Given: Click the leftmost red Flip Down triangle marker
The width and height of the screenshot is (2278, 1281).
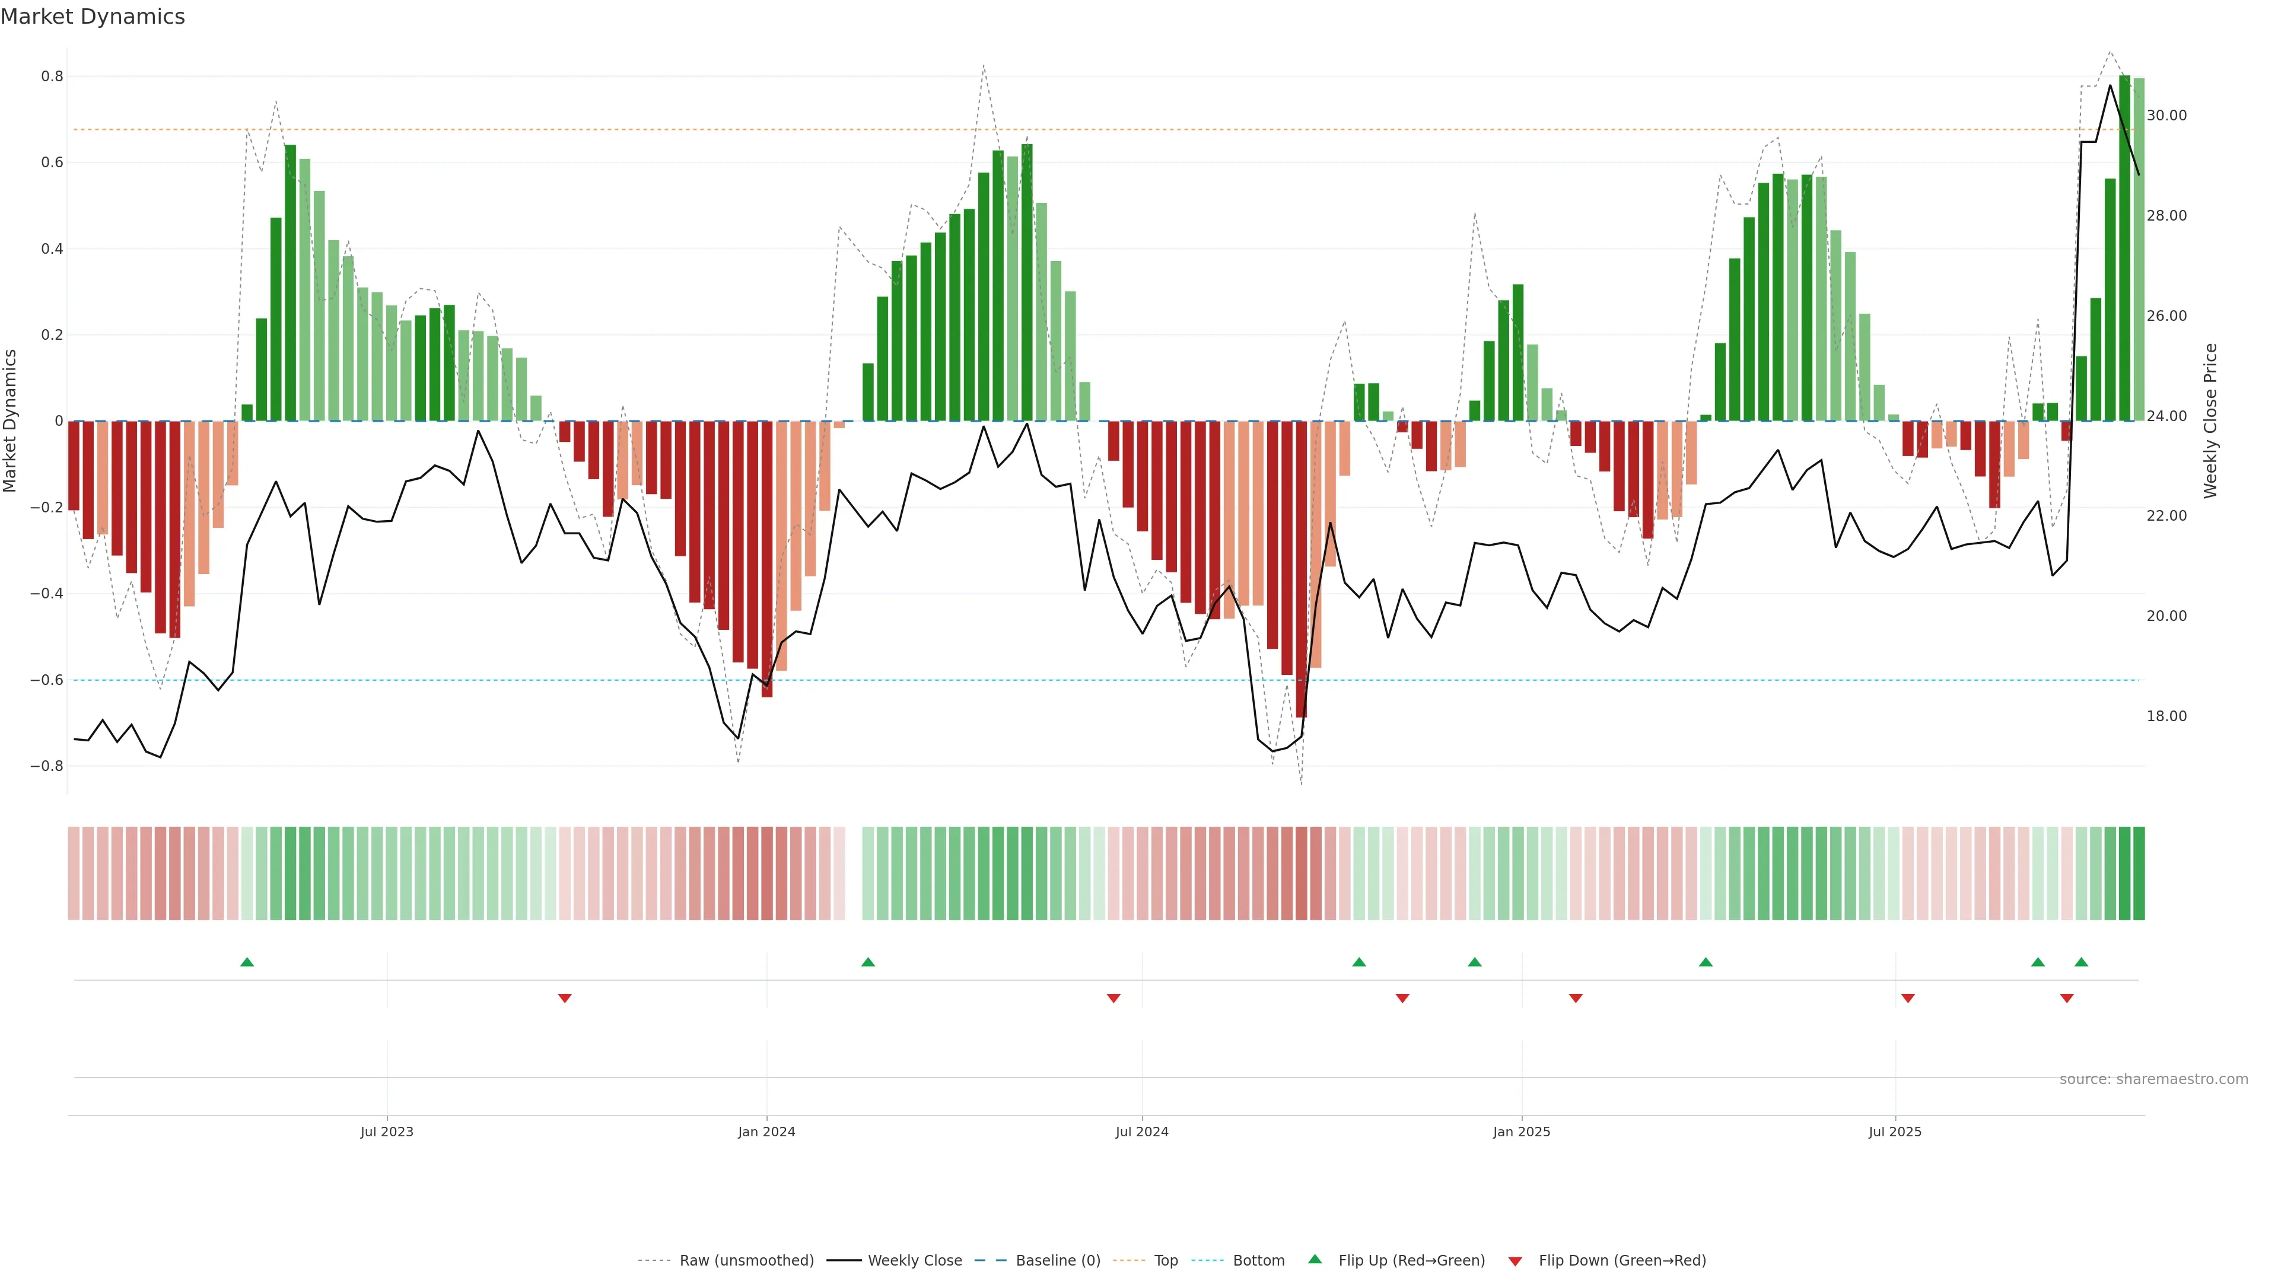Looking at the screenshot, I should point(564,998).
